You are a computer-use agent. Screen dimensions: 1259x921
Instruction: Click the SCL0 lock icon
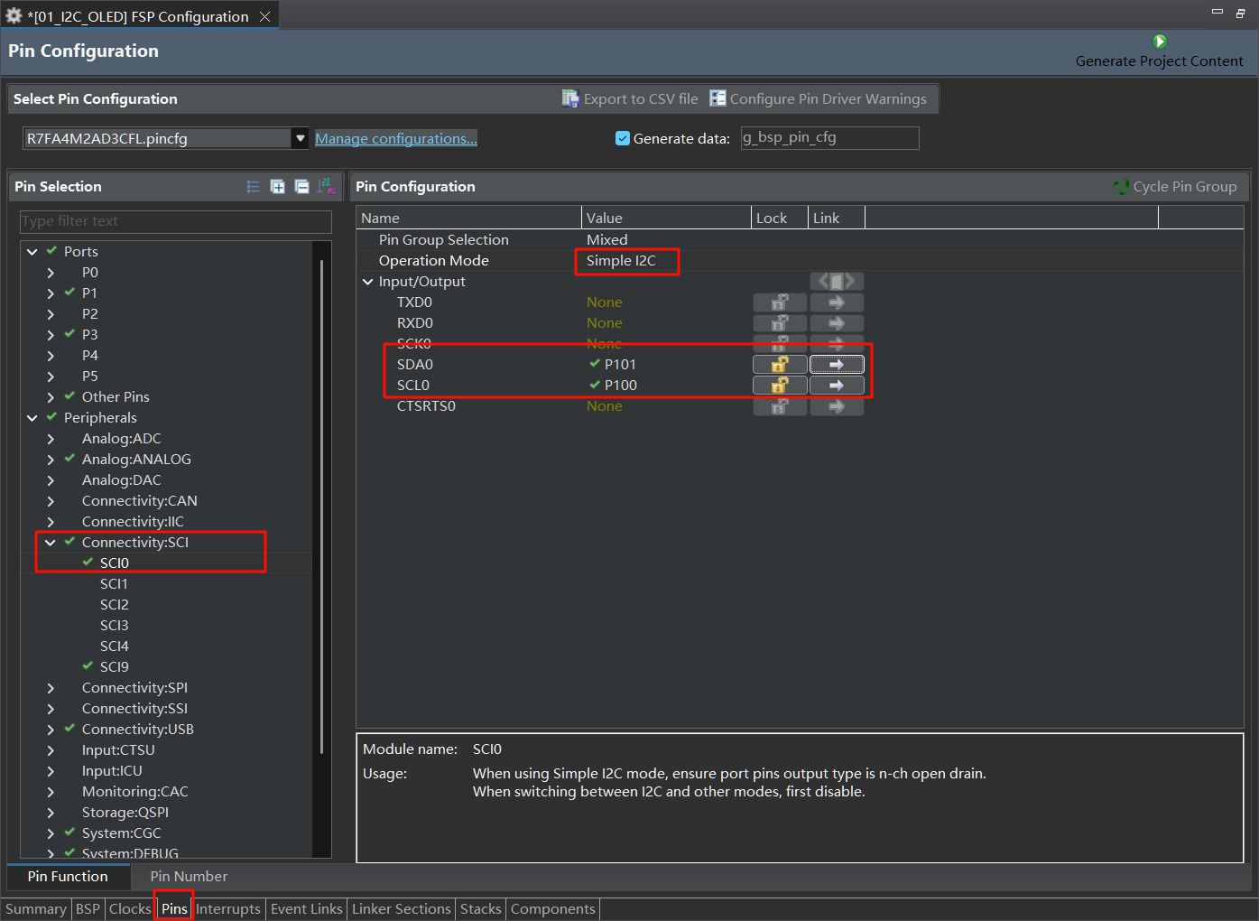pyautogui.click(x=780, y=385)
